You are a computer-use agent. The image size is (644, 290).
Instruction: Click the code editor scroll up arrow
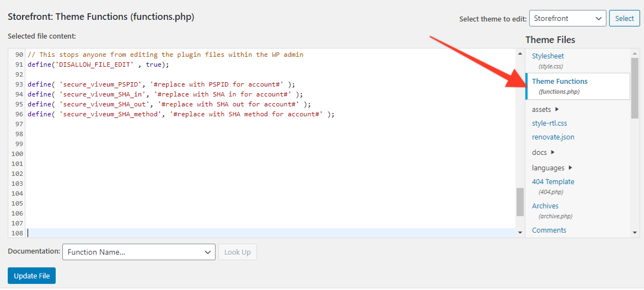520,52
